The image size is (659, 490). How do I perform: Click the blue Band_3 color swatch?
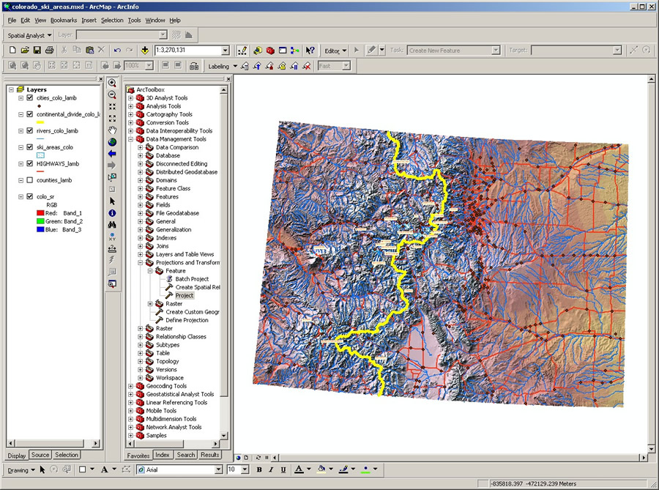[40, 229]
